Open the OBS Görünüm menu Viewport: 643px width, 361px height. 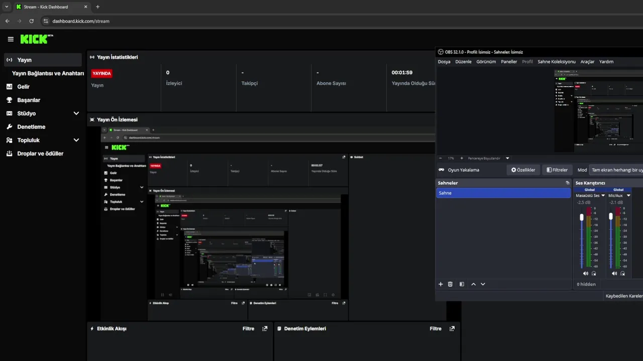coord(486,62)
